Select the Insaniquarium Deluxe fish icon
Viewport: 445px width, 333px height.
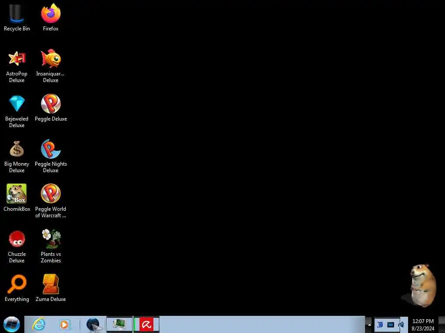click(x=50, y=66)
